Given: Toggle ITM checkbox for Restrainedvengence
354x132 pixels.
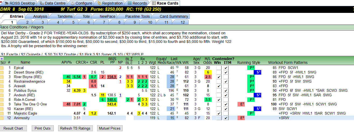Looking at the screenshot, I should pyautogui.click(x=226, y=82).
